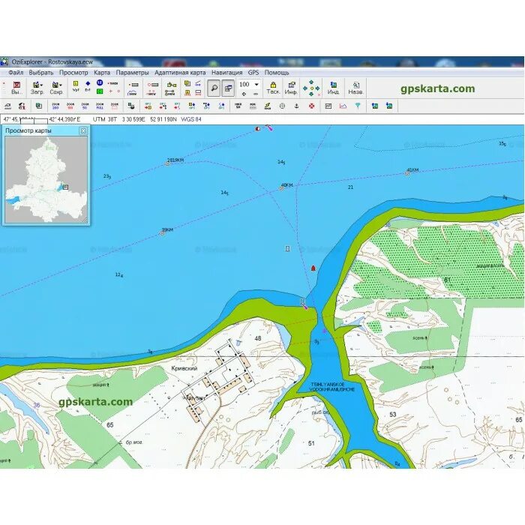Click the profile graph icon
Image resolution: width=525 pixels, height=525 pixels.
click(343, 106)
